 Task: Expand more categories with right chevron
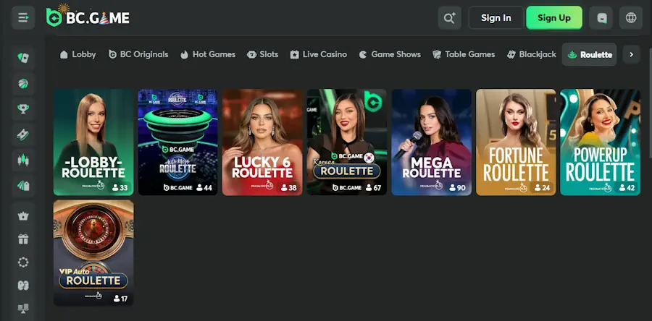click(x=631, y=54)
